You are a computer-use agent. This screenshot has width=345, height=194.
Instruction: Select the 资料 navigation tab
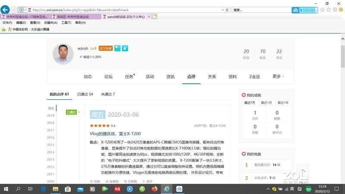[x=232, y=77]
